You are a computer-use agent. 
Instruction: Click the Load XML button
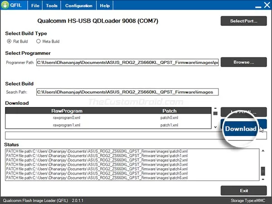coord(244,112)
